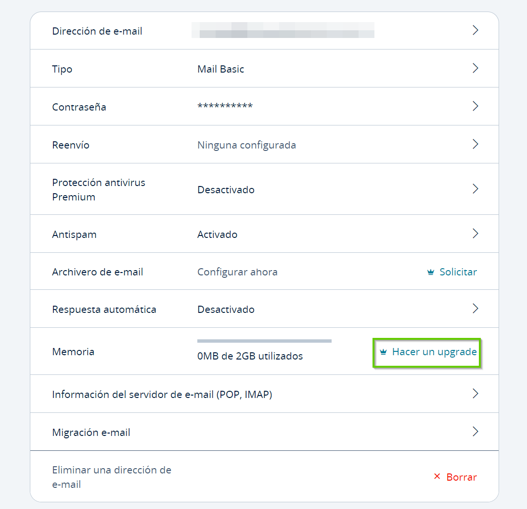This screenshot has width=527, height=509.
Task: Open the Dirección de e-mail row chevron
Action: 475,30
